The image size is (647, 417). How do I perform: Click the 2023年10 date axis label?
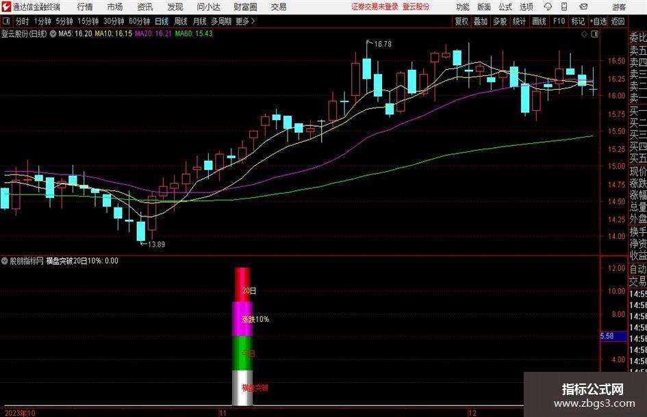20,413
